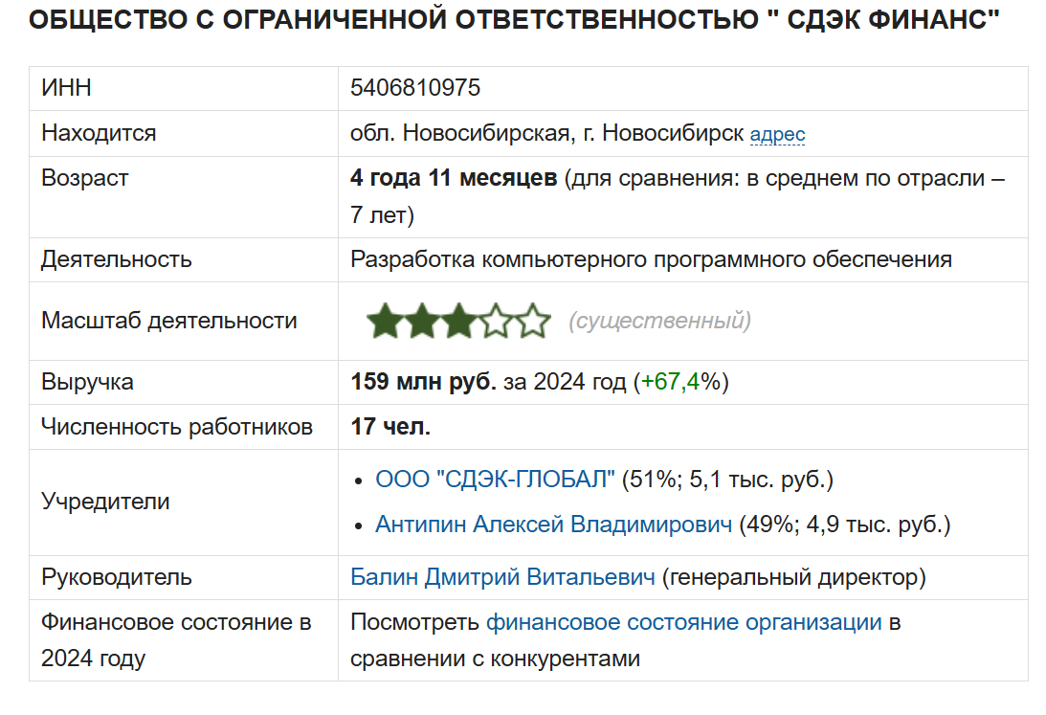Follow the 'финансовое состояние организации' link
Image resolution: width=1046 pixels, height=715 pixels.
683,622
